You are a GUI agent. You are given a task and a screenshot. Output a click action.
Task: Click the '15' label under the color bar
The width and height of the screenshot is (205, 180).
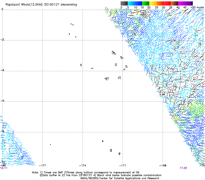point(142,7)
